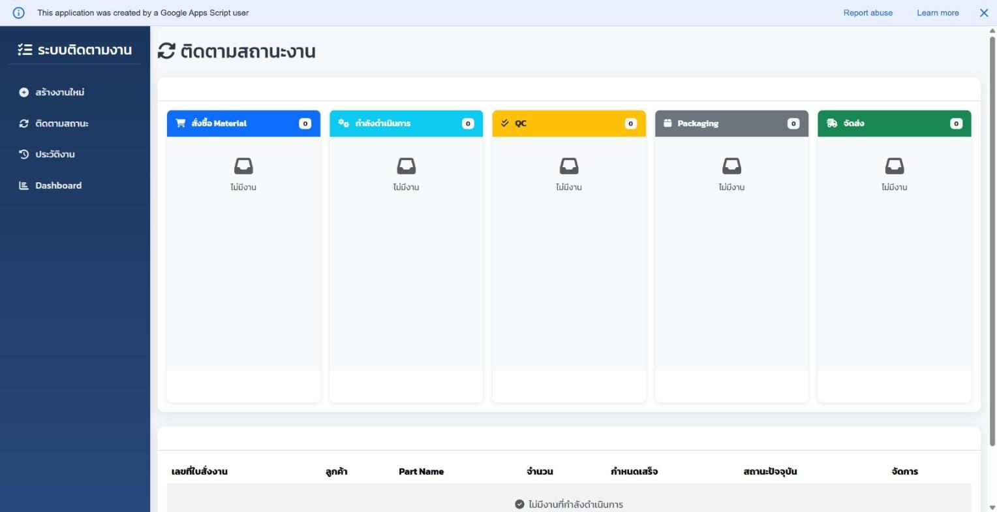Open the สร้างงานใหม่ menu item

point(60,93)
